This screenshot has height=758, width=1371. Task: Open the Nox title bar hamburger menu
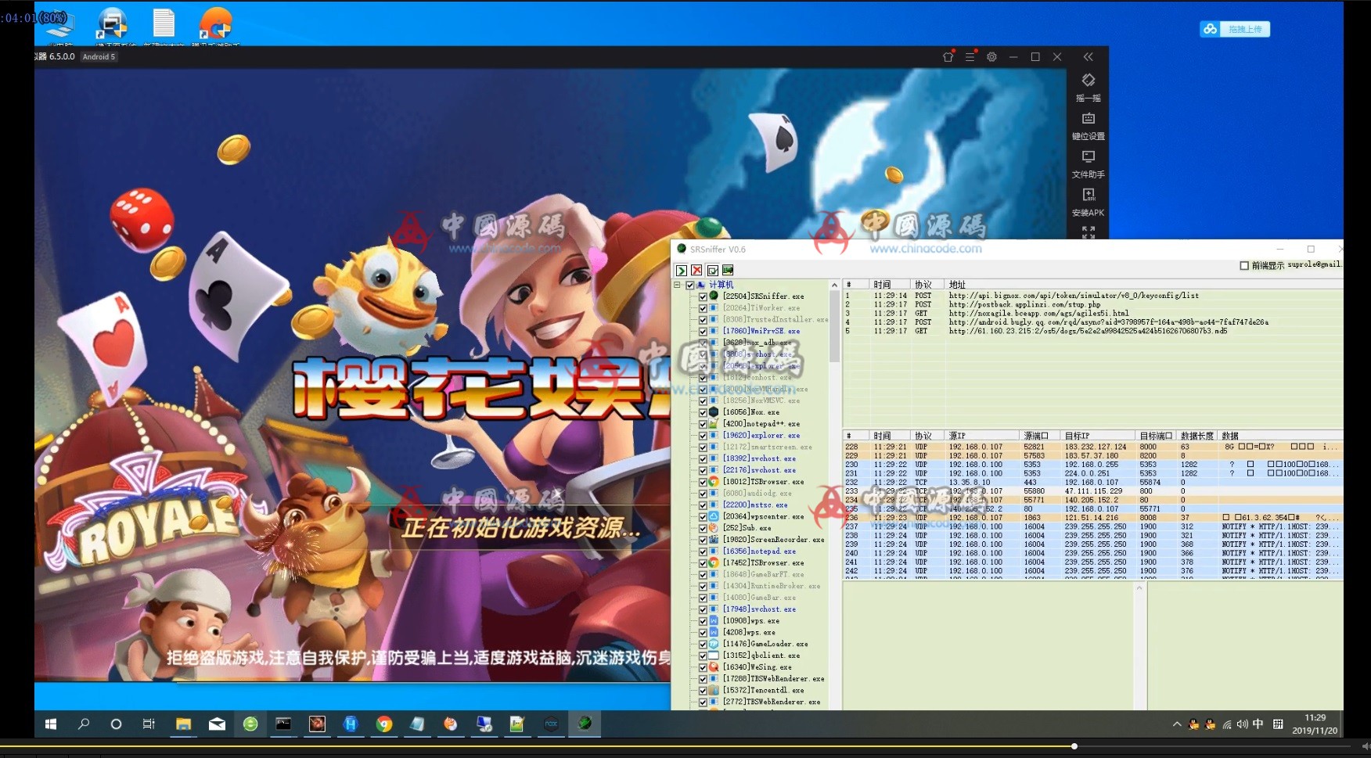[x=970, y=57]
